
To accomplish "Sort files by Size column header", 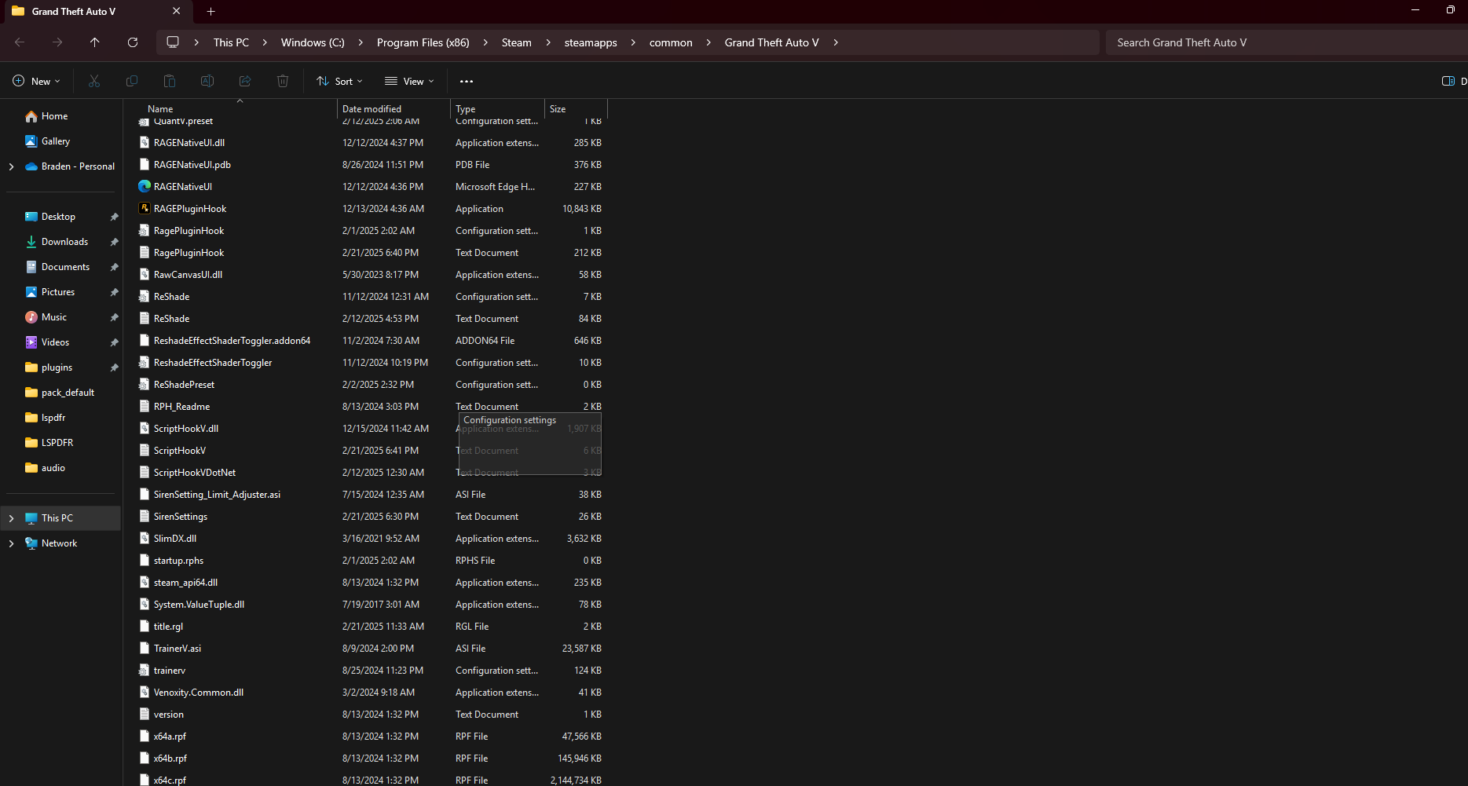I will pos(576,109).
